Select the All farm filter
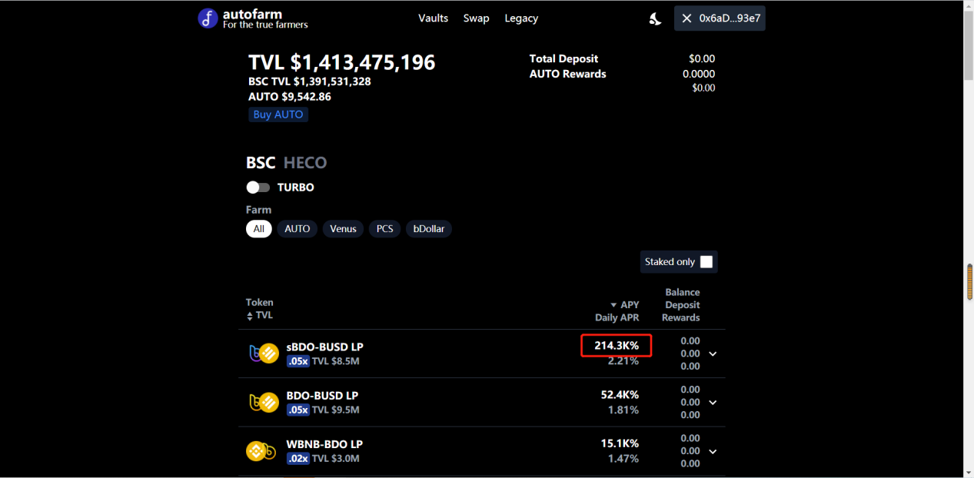 coord(259,229)
